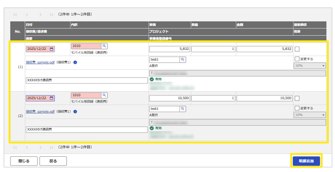The image size is (335, 172).
Task: Edit amount field 10,500 in row (2)
Action: [x=265, y=98]
